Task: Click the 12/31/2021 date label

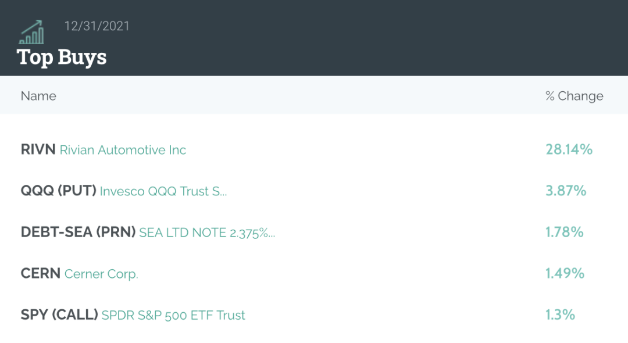Action: coord(97,26)
